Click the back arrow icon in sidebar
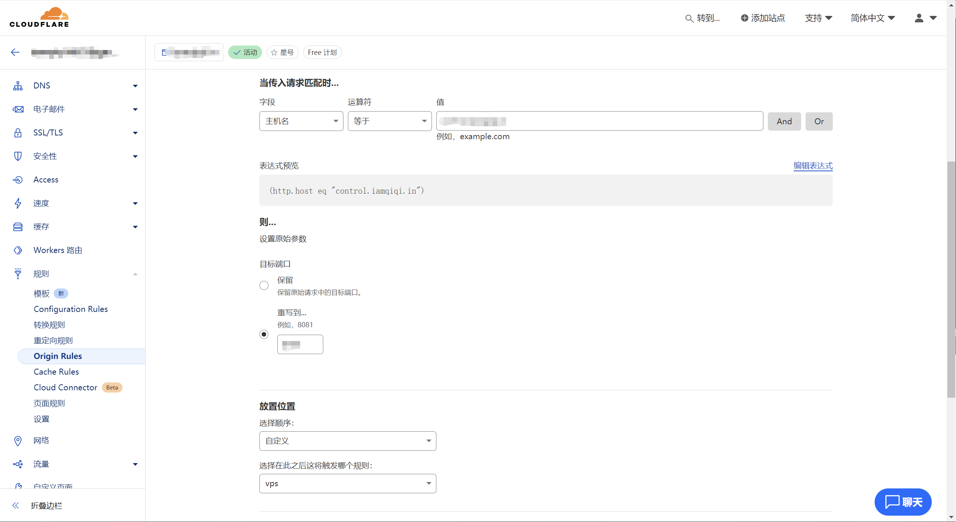The image size is (956, 522). (x=15, y=52)
